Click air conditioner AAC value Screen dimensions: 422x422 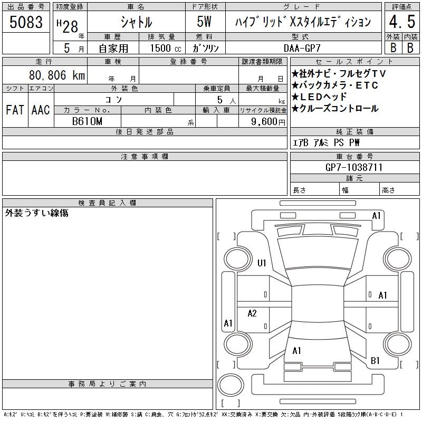41,110
